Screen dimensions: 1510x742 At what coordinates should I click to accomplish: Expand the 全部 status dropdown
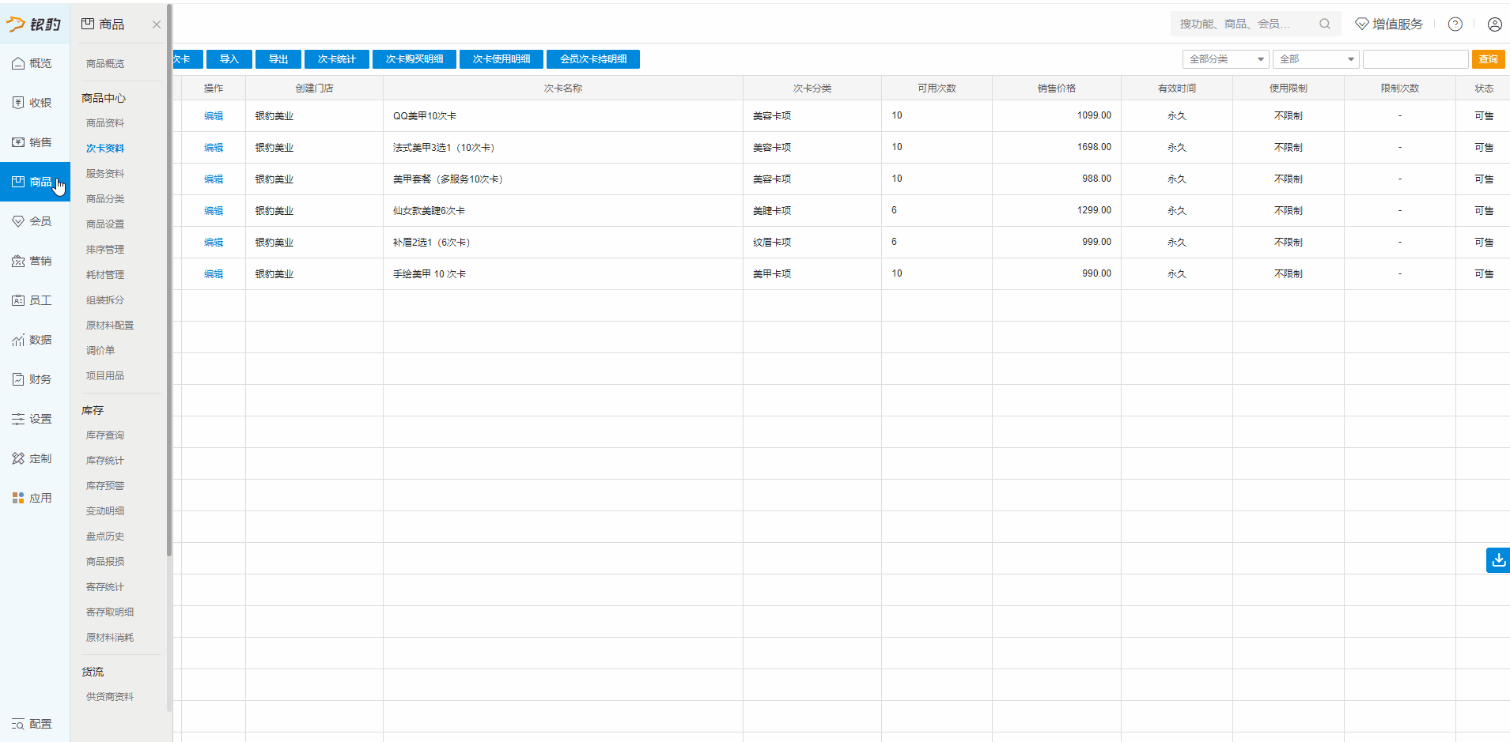1315,59
